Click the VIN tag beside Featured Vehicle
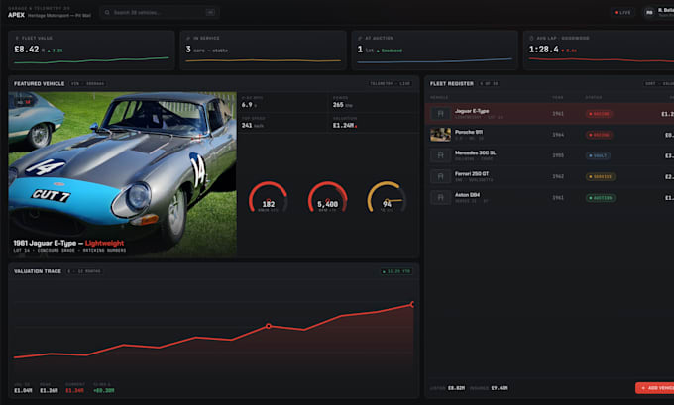The image size is (674, 405). point(88,84)
